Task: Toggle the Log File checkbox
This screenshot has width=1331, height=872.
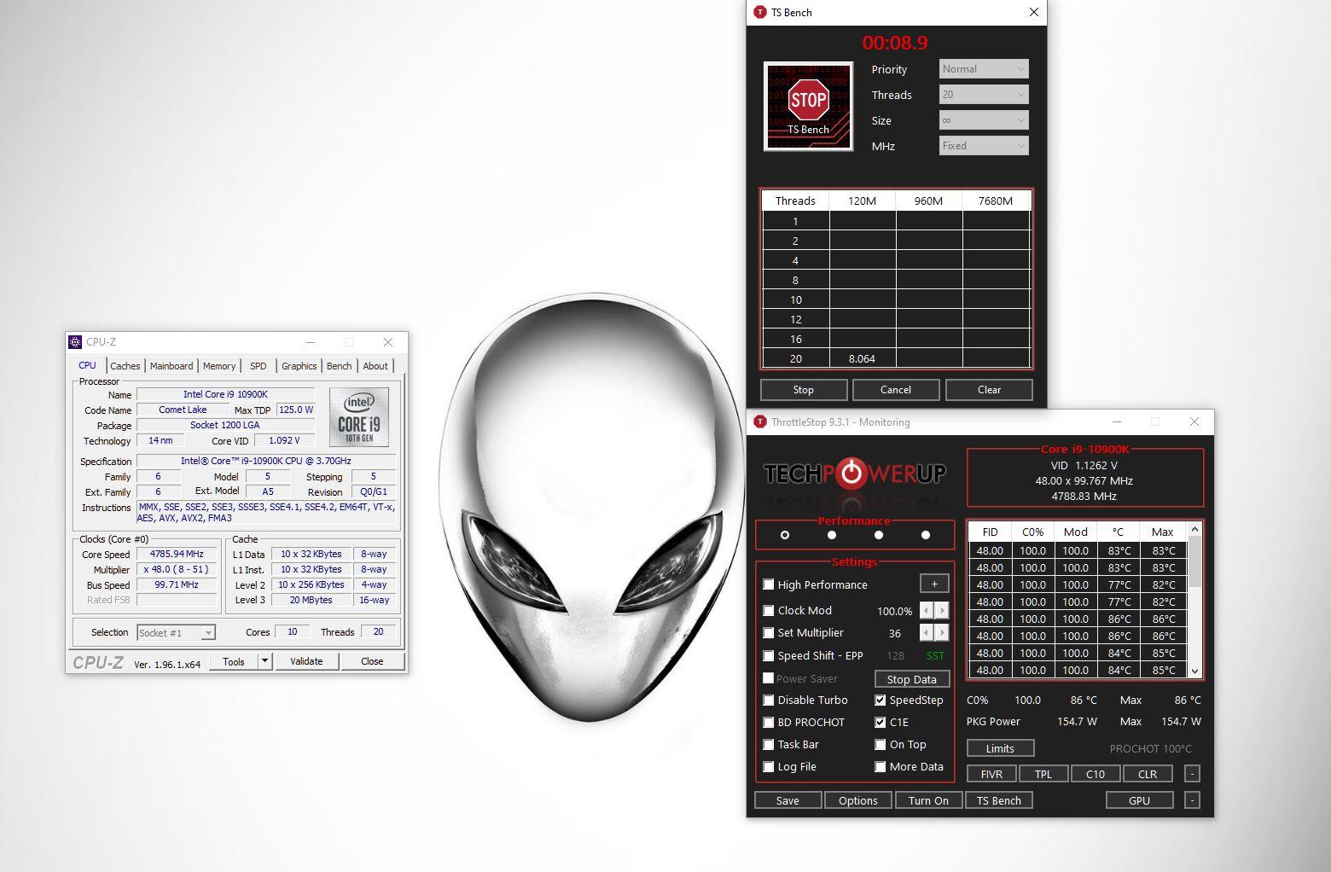Action: pos(769,766)
